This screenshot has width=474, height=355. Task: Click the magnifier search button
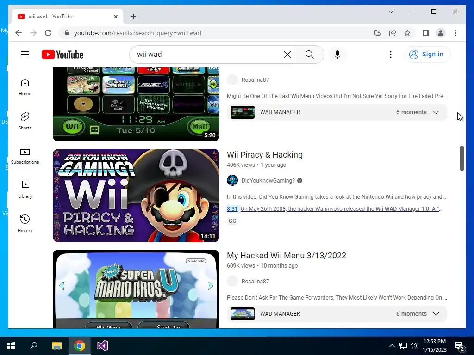(310, 55)
